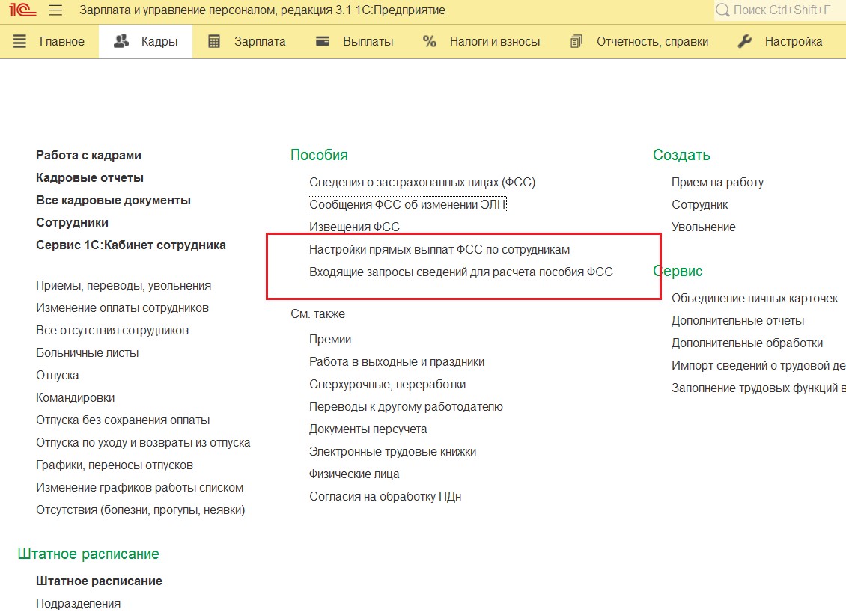Open Отсутствия (болезни, прогулы, неявки)
This screenshot has height=612, width=846.
click(140, 510)
